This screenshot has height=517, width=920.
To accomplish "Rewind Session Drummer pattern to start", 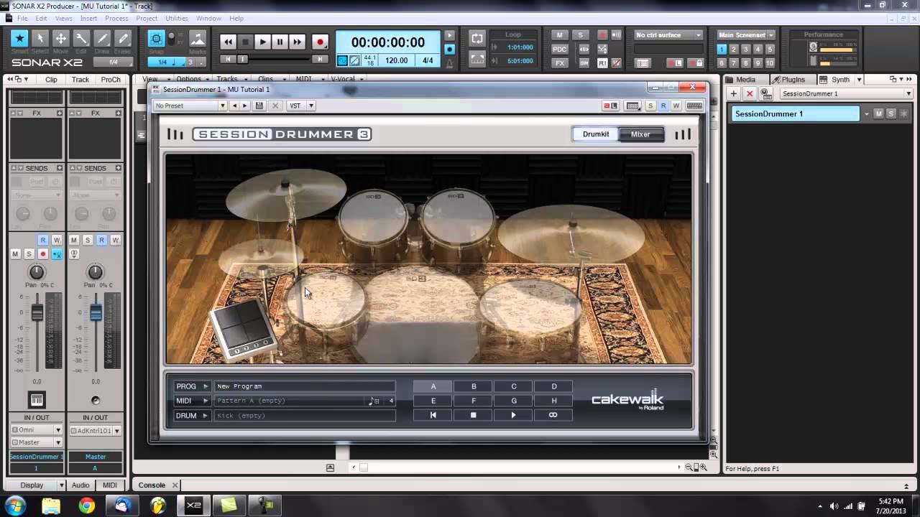I will 433,415.
